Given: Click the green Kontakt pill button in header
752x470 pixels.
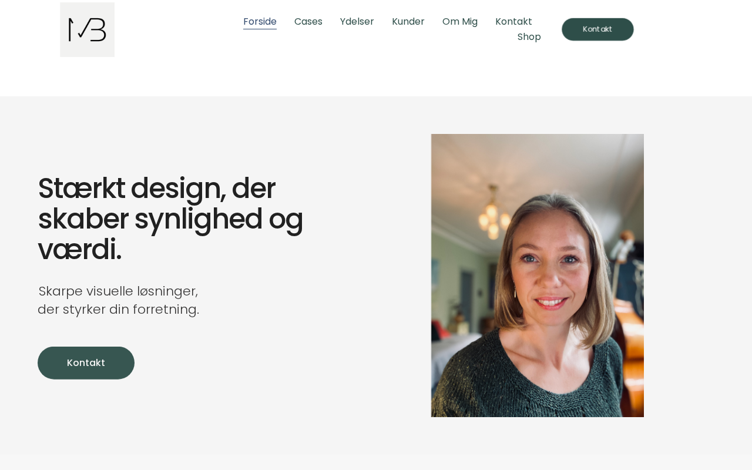Looking at the screenshot, I should [x=597, y=29].
